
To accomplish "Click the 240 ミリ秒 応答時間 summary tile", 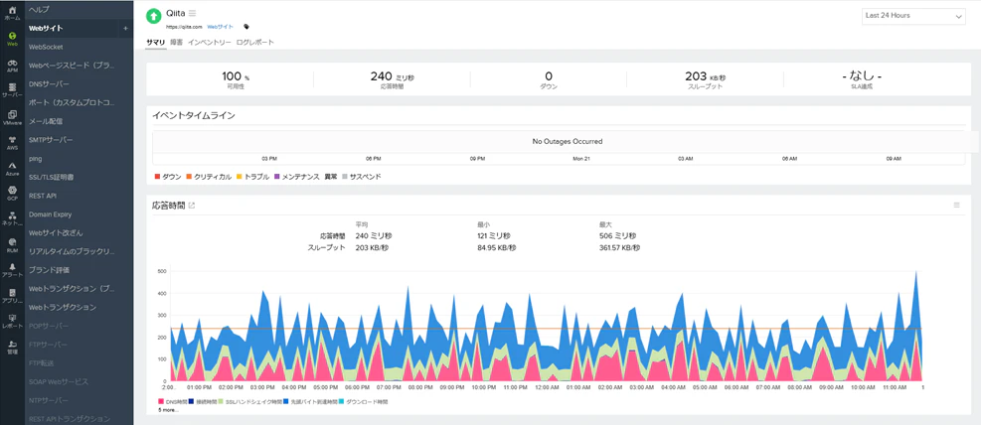I will click(x=393, y=80).
